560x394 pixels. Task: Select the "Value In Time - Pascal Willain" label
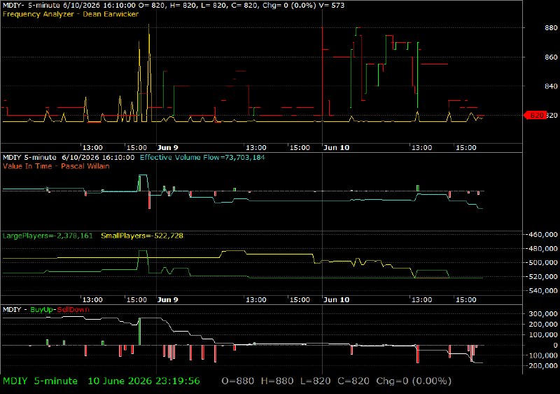56,166
